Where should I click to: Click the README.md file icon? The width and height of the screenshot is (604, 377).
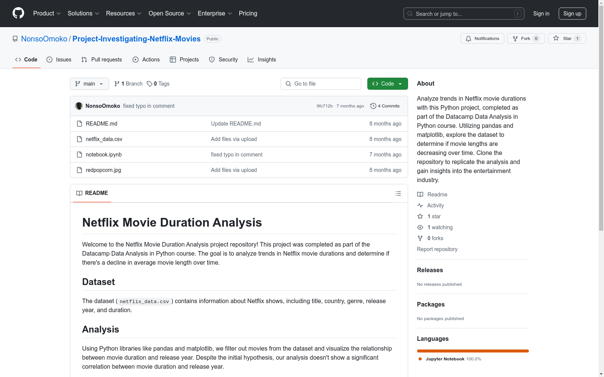pos(79,124)
